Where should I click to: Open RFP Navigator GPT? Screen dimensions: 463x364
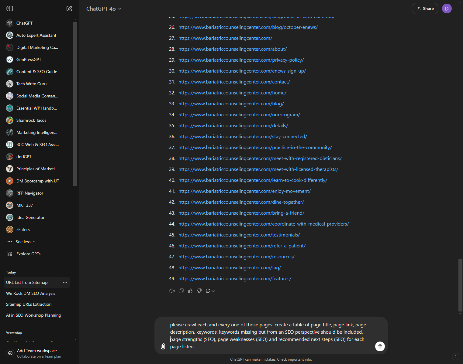click(x=38, y=193)
